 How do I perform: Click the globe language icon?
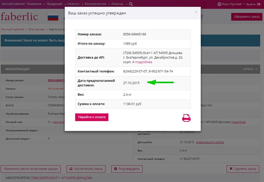[219, 4]
